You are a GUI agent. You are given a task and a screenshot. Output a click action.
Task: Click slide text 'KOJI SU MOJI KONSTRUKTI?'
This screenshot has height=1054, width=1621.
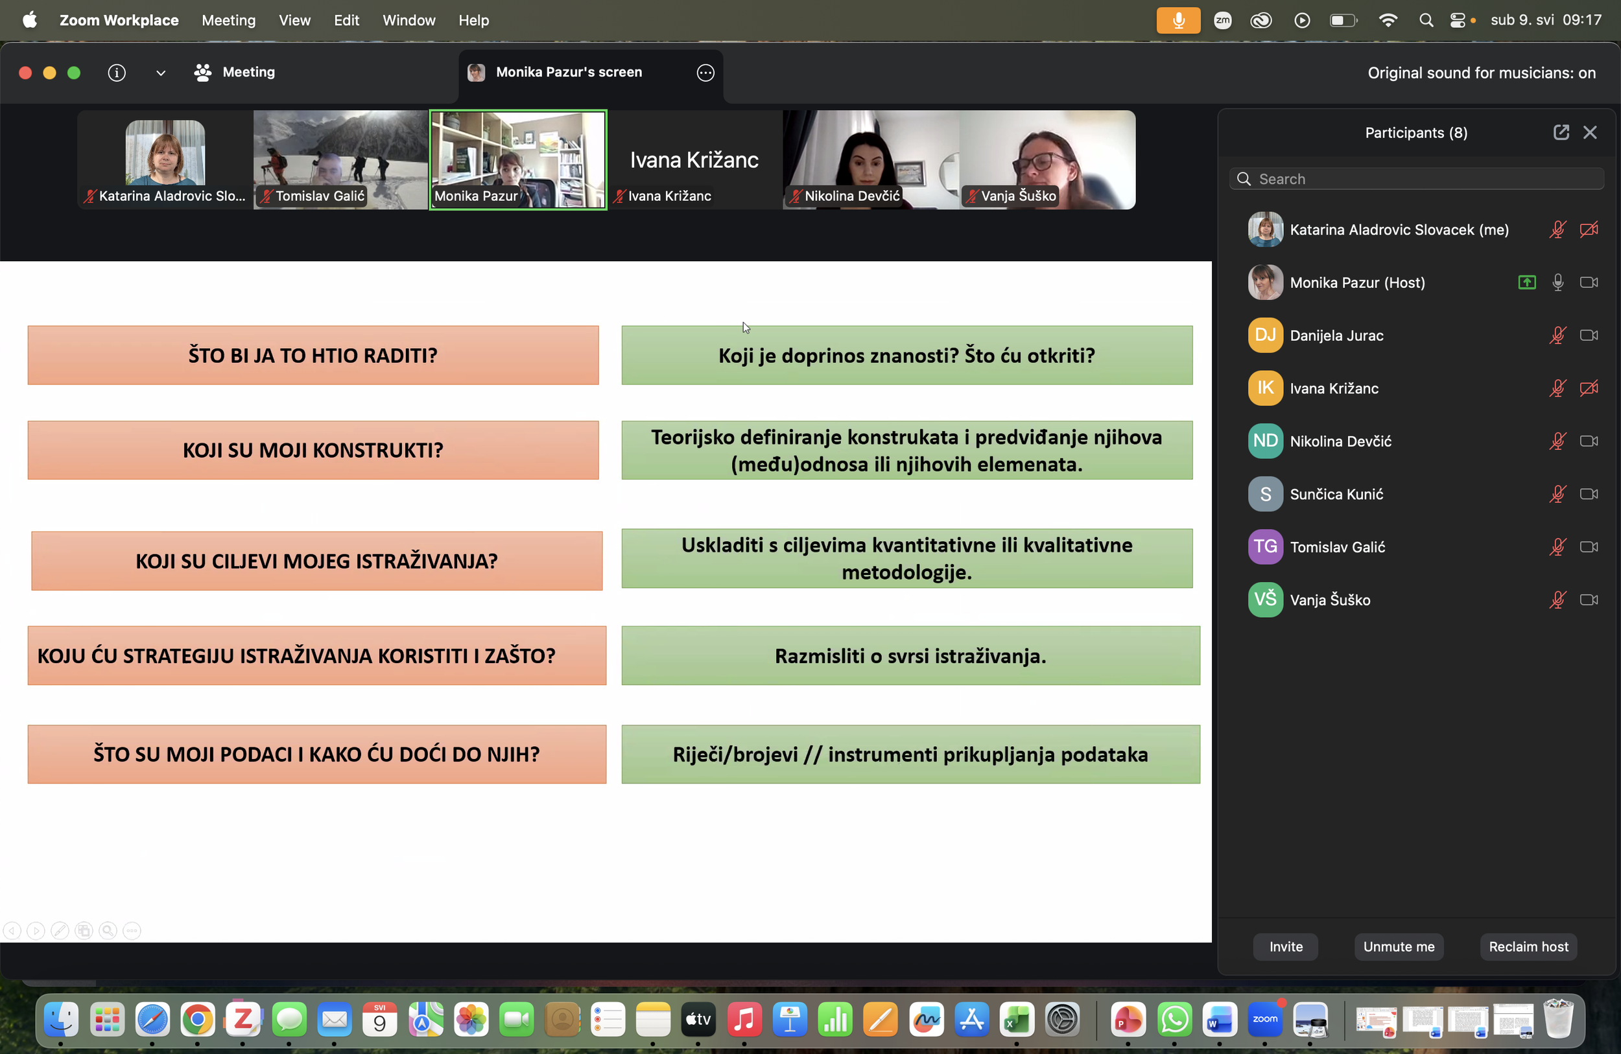click(313, 450)
